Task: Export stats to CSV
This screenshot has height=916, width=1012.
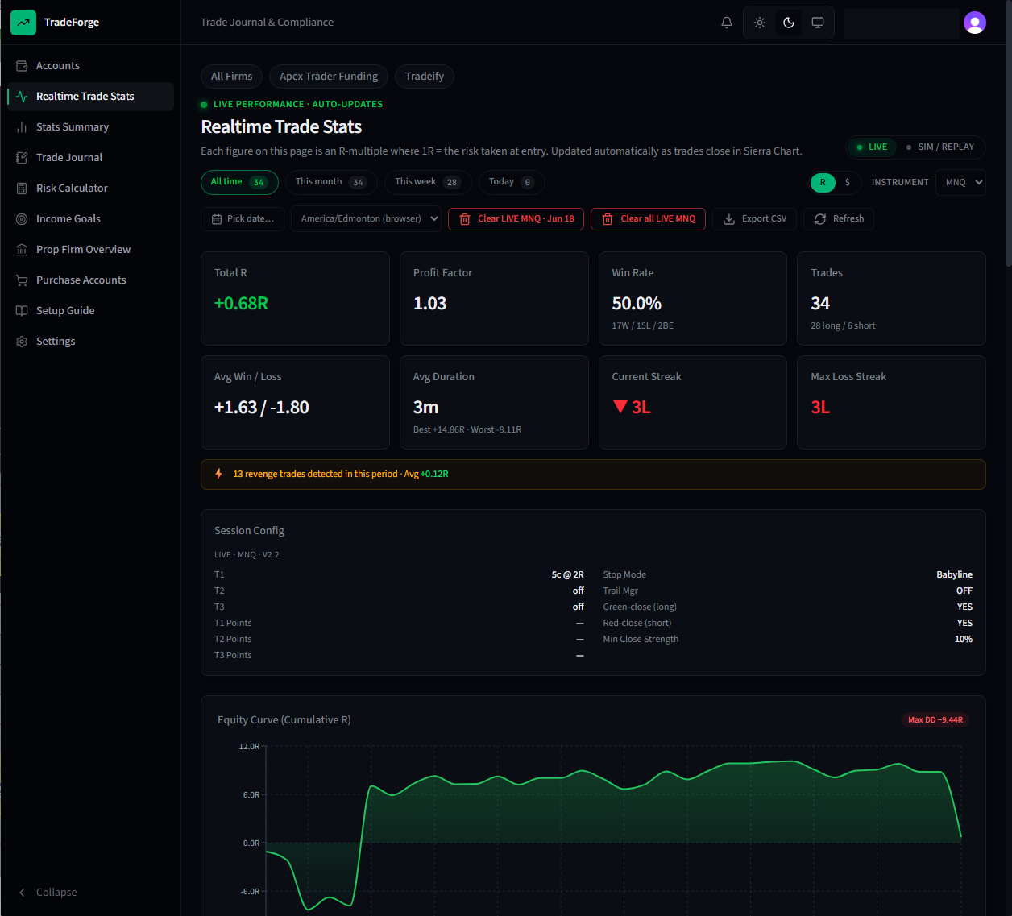Action: tap(755, 219)
